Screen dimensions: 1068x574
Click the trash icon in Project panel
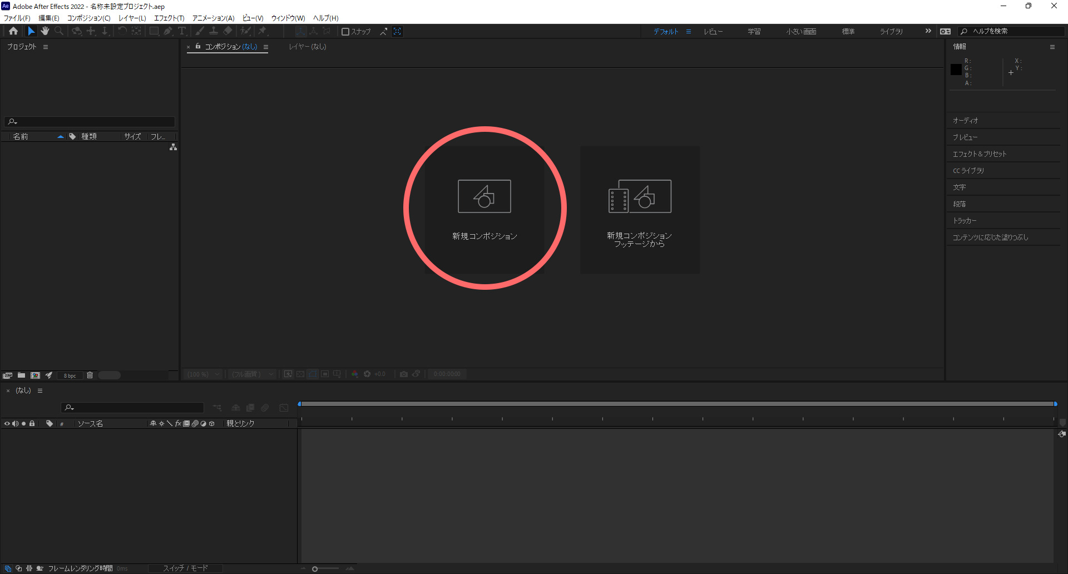pyautogui.click(x=90, y=375)
